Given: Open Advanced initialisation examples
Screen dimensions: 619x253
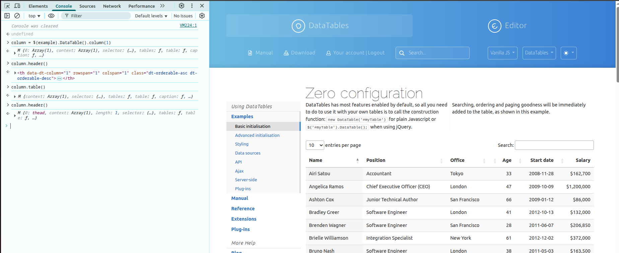Looking at the screenshot, I should click(x=257, y=135).
